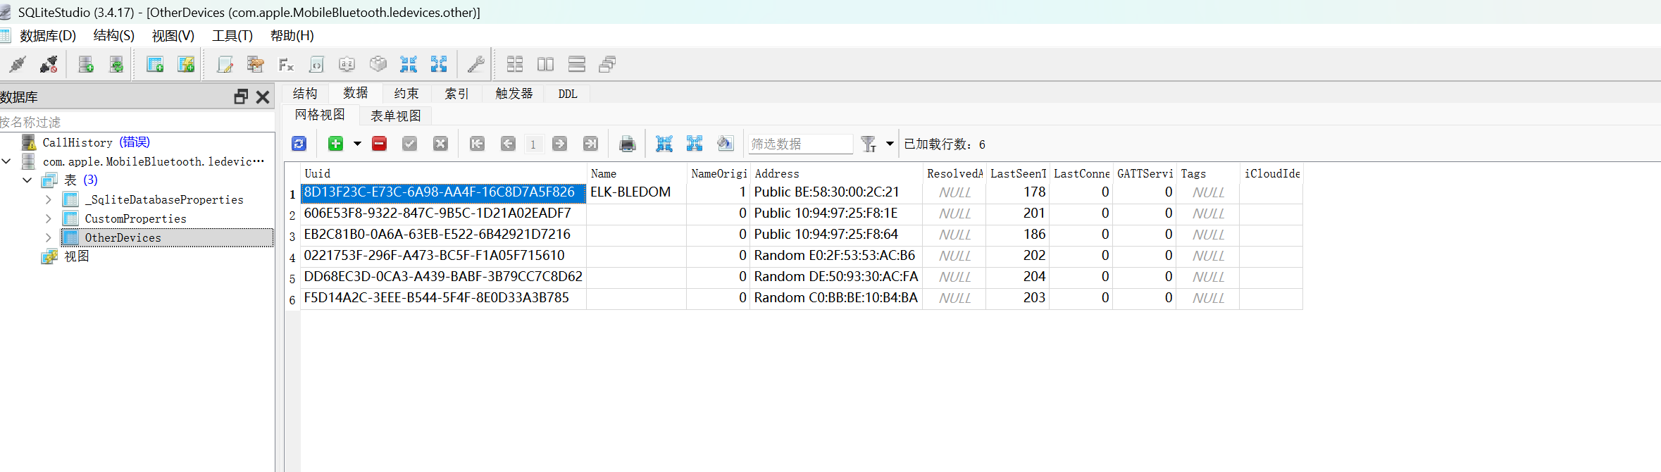Select the ELK-BLEDOM name cell
Image resolution: width=1661 pixels, height=472 pixels.
click(636, 192)
